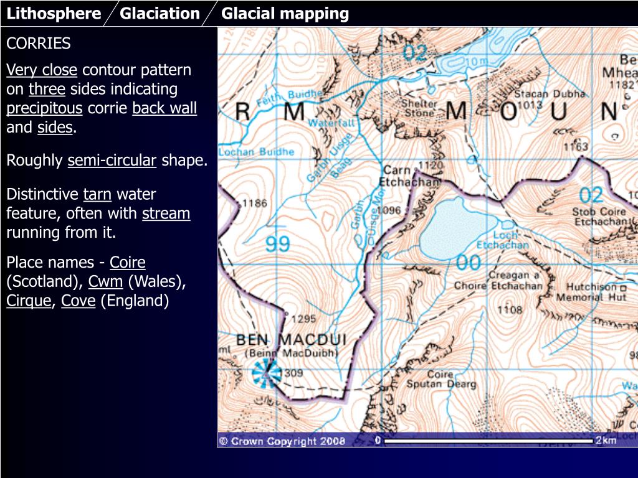Click the grid number 00

tap(469, 262)
